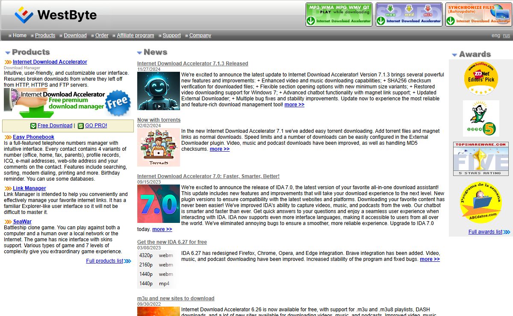
Task: View the Full awards list link
Action: click(x=485, y=232)
